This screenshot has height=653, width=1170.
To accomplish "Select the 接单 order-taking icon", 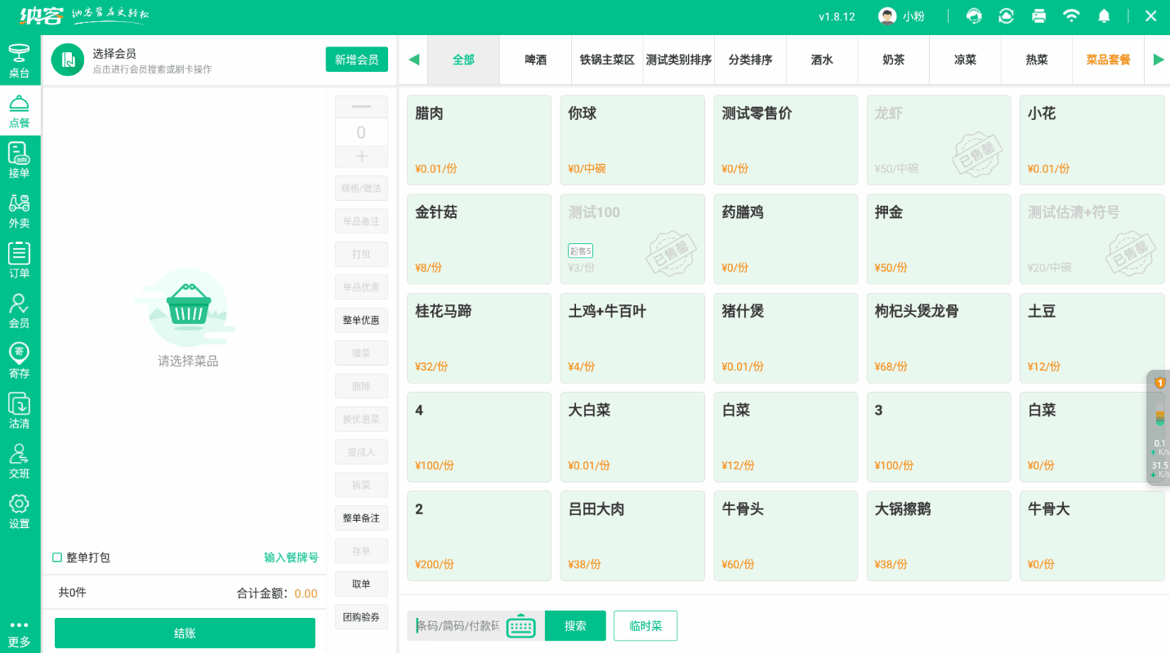I will click(x=20, y=159).
